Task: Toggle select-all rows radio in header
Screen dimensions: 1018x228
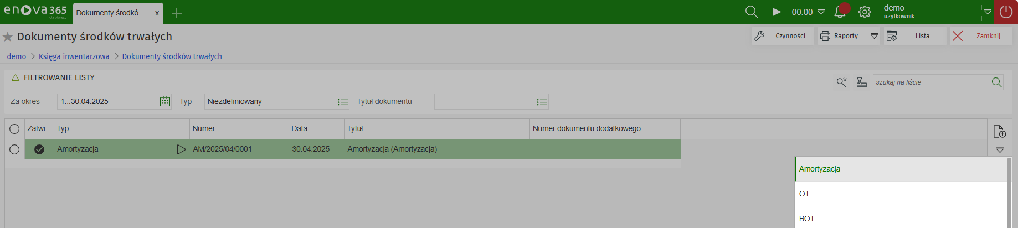Action: [x=14, y=129]
